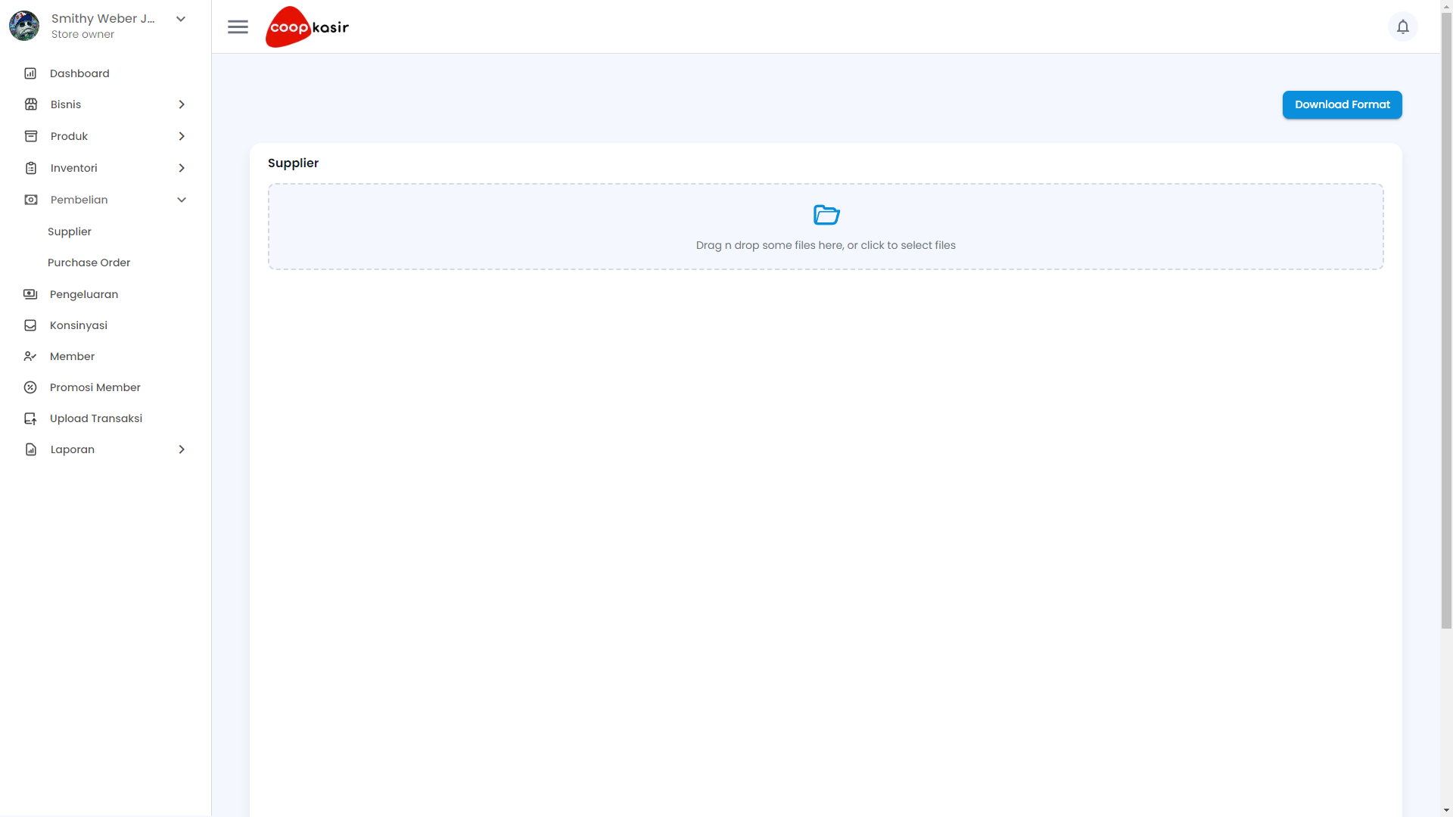Screen dimensions: 1453x817
Task: Click the blue folder upload icon
Action: pyautogui.click(x=826, y=215)
